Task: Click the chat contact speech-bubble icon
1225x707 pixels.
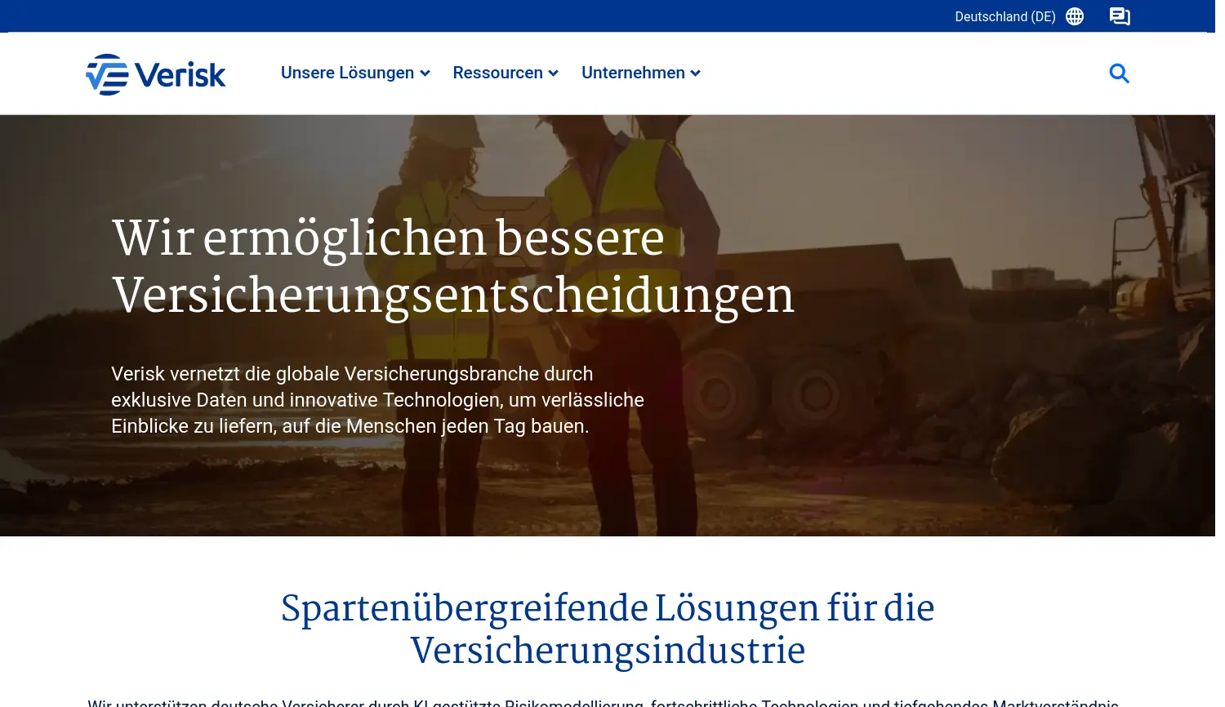Action: pos(1120,16)
